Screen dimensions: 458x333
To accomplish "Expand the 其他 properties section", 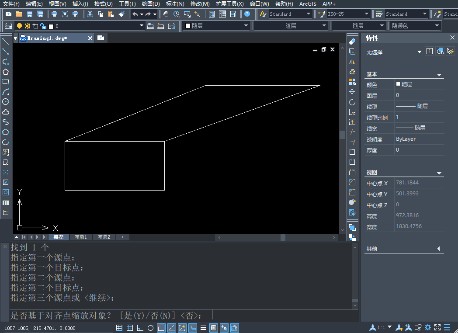I will pyautogui.click(x=439, y=249).
